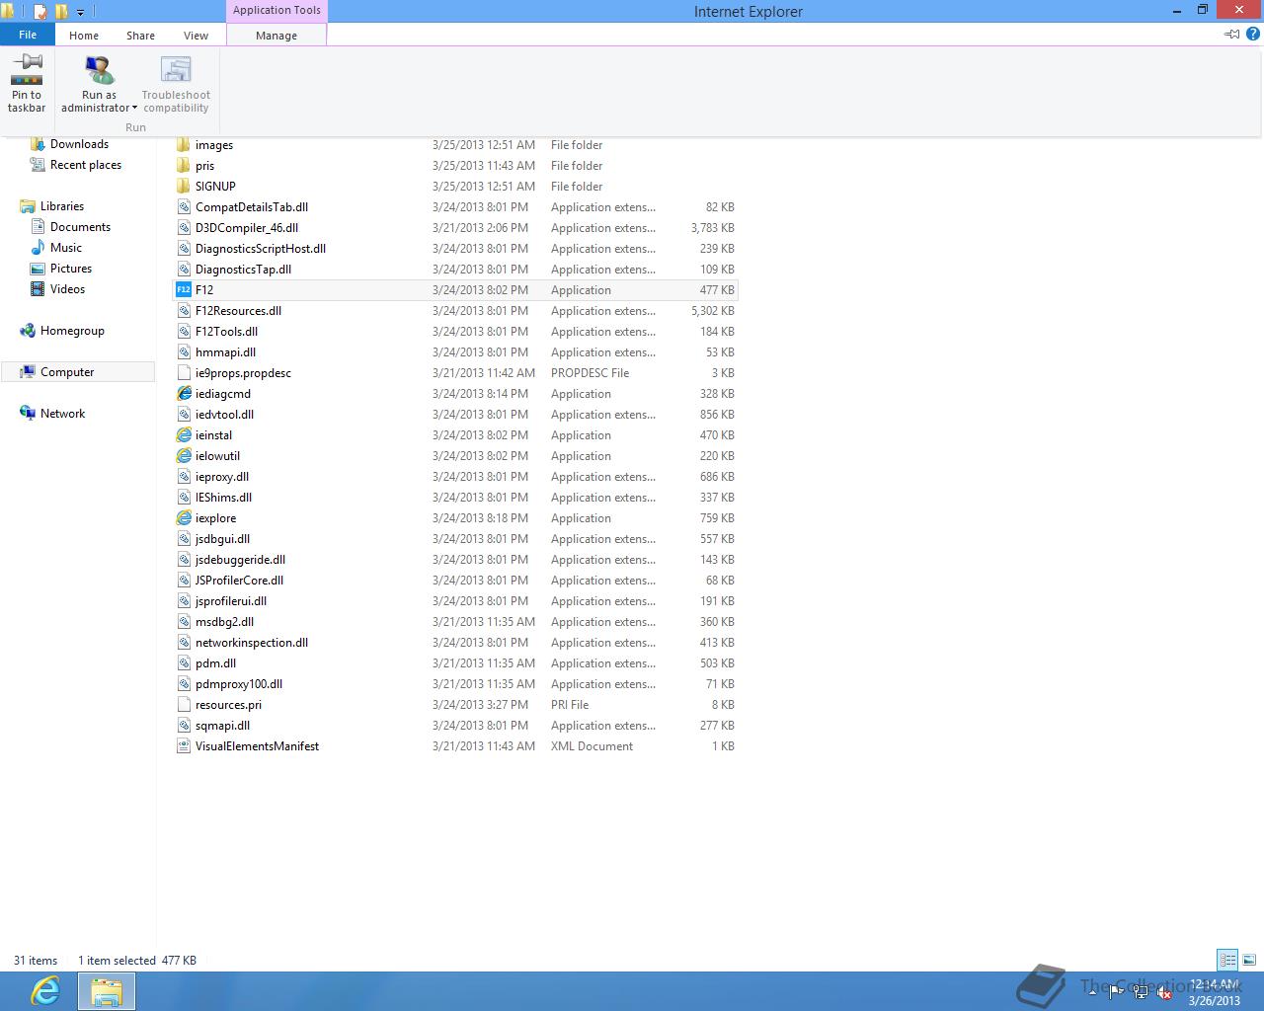Switch to the Share ribbon tab
1264x1011 pixels.
pos(140,36)
